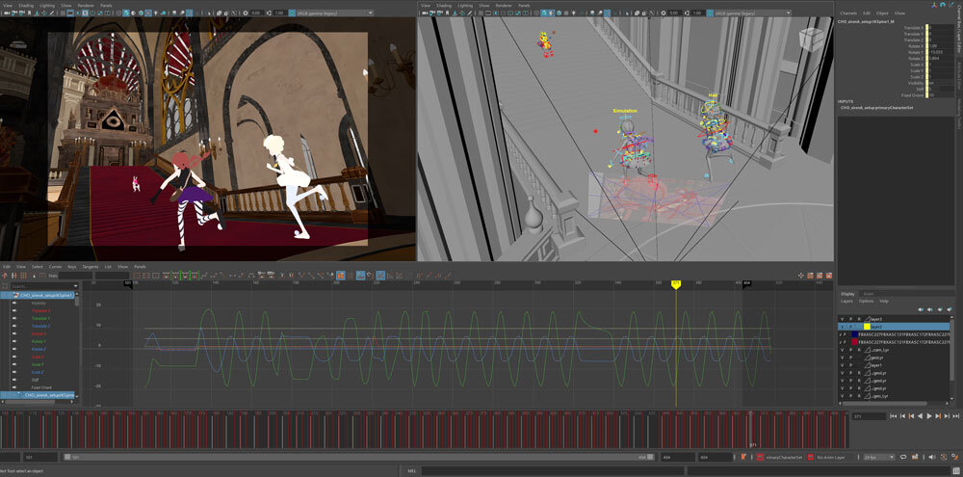
Task: Click the play forward button
Action: click(x=929, y=416)
